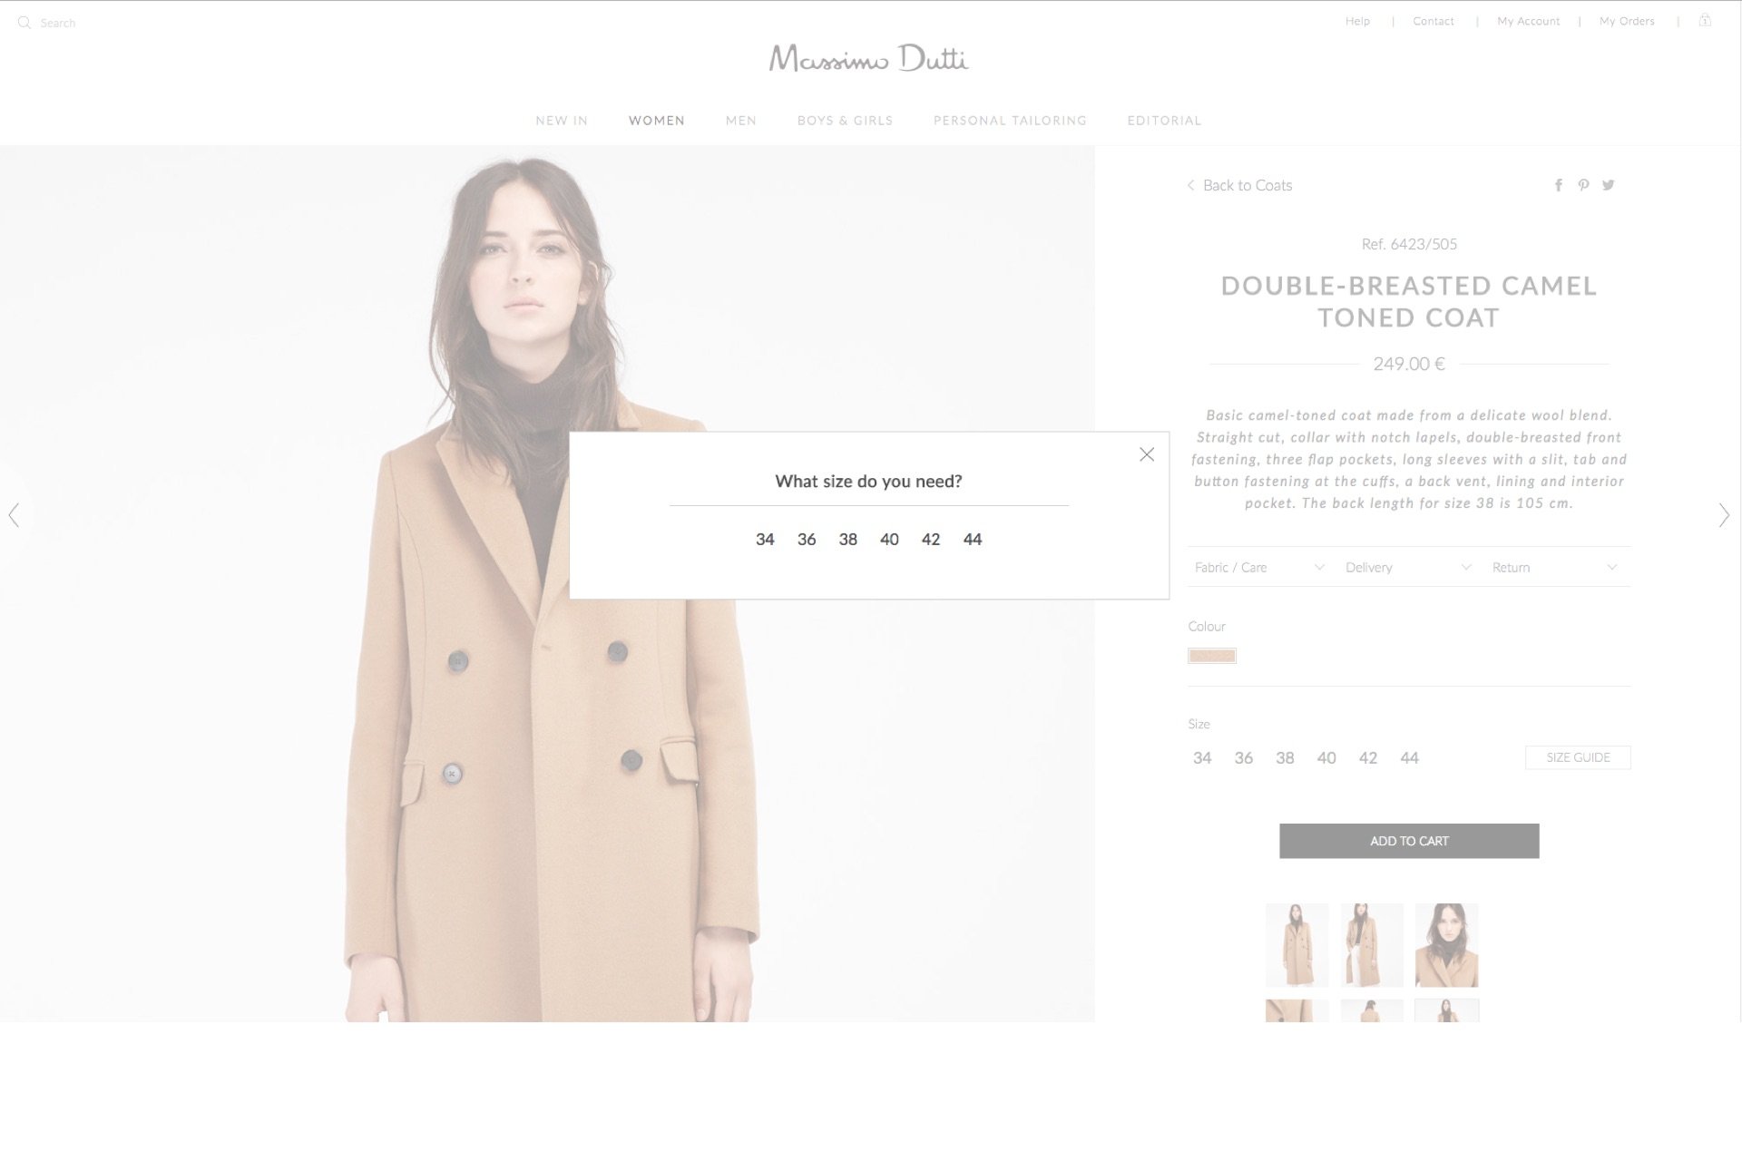Expand the Fabric / Care dropdown

click(1258, 566)
